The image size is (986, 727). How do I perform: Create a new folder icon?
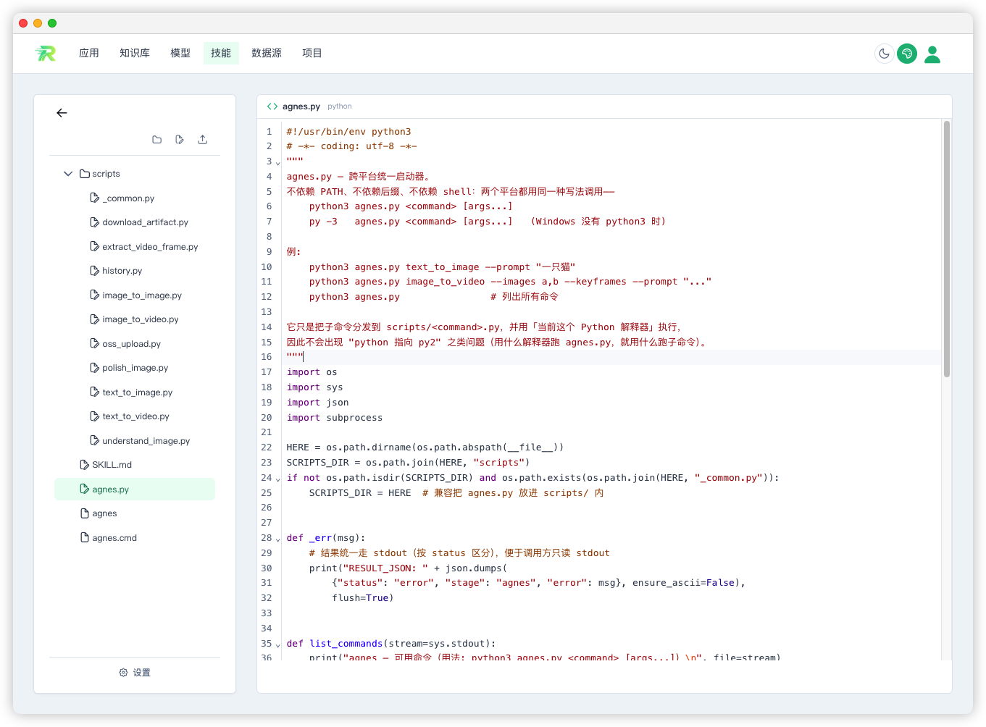[156, 140]
